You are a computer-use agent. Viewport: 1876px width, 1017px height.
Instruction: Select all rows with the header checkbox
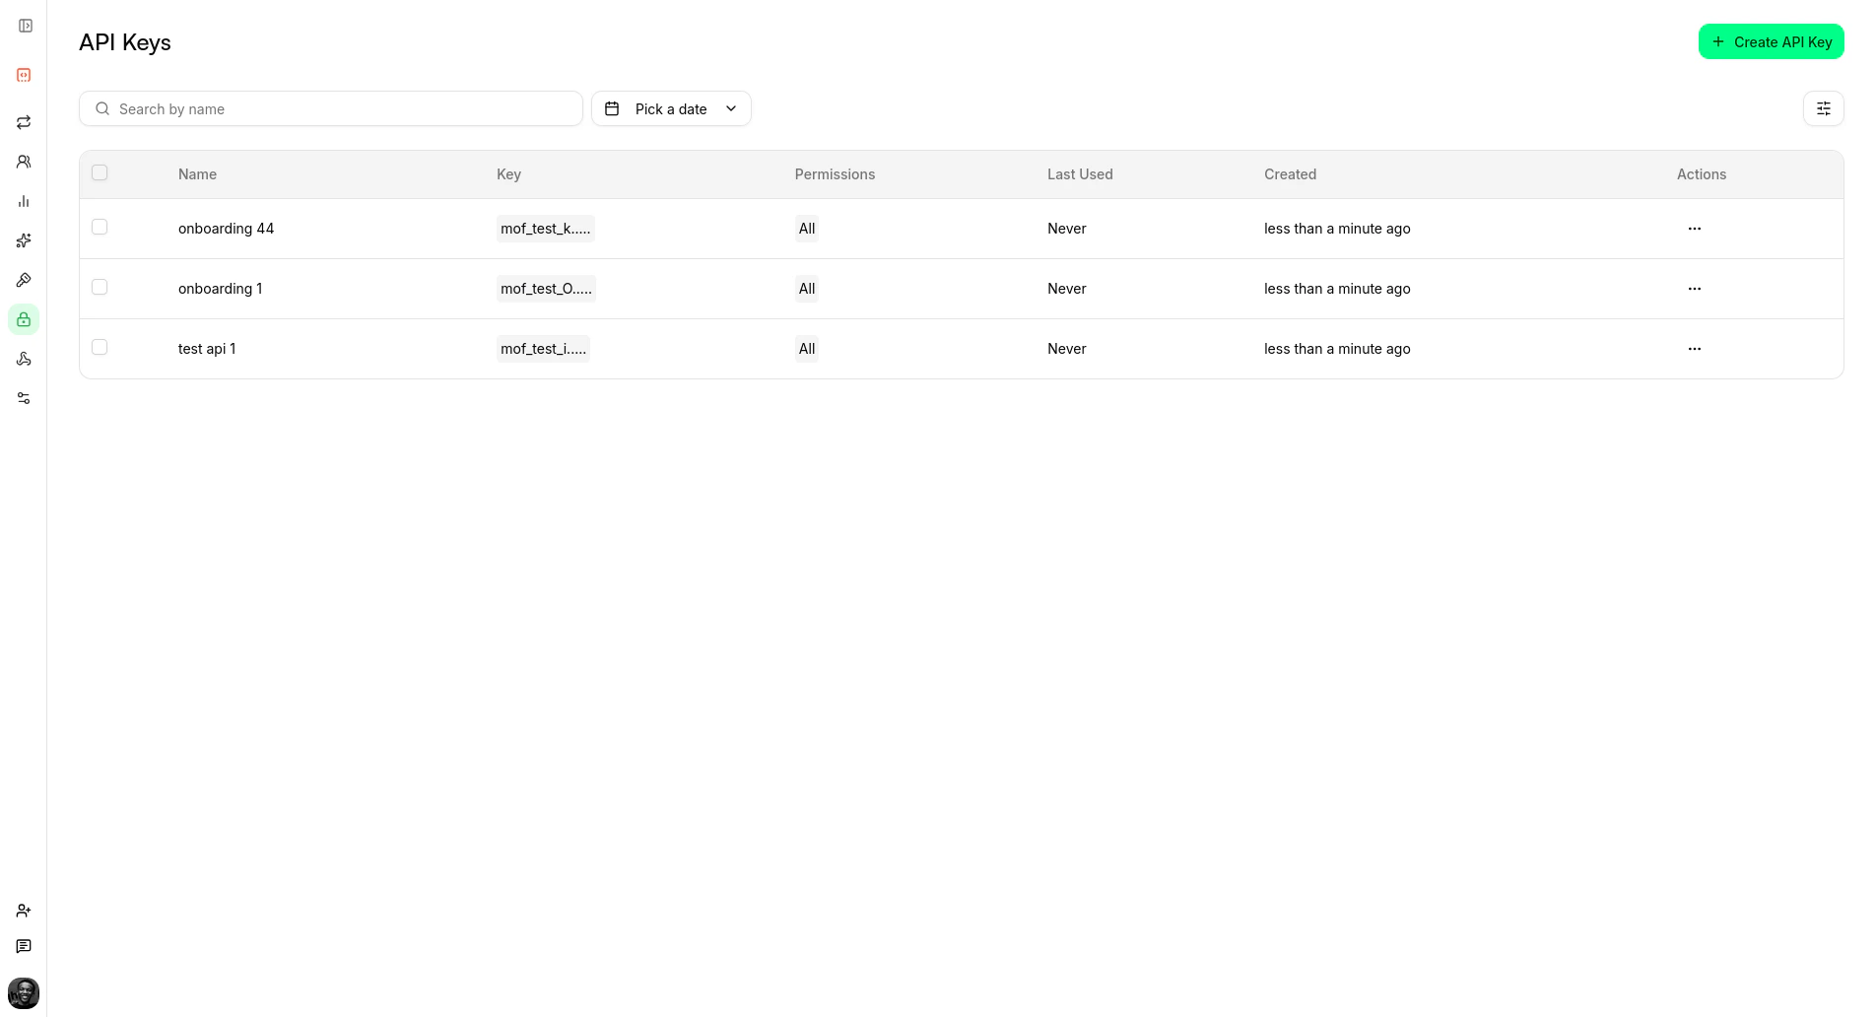click(x=100, y=172)
